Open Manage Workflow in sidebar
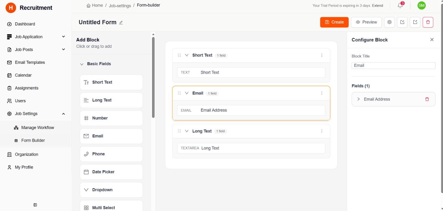Viewport: 443px width, 211px height. (x=37, y=128)
